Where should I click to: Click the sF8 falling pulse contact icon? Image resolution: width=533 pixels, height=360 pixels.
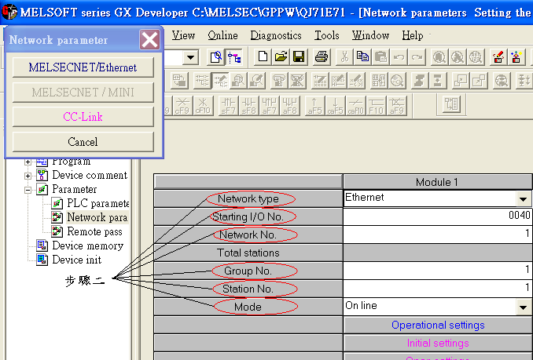pyautogui.click(x=248, y=105)
